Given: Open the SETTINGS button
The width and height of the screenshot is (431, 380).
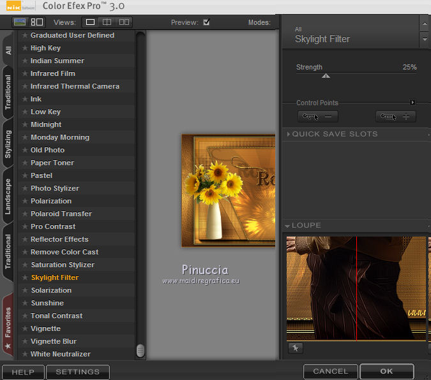Looking at the screenshot, I should [x=78, y=372].
